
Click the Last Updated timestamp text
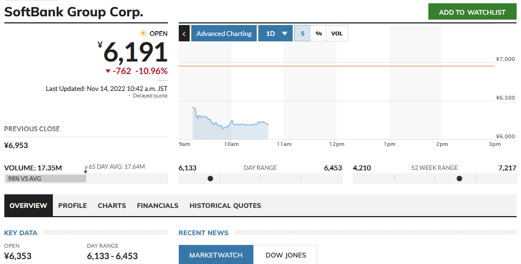click(107, 89)
